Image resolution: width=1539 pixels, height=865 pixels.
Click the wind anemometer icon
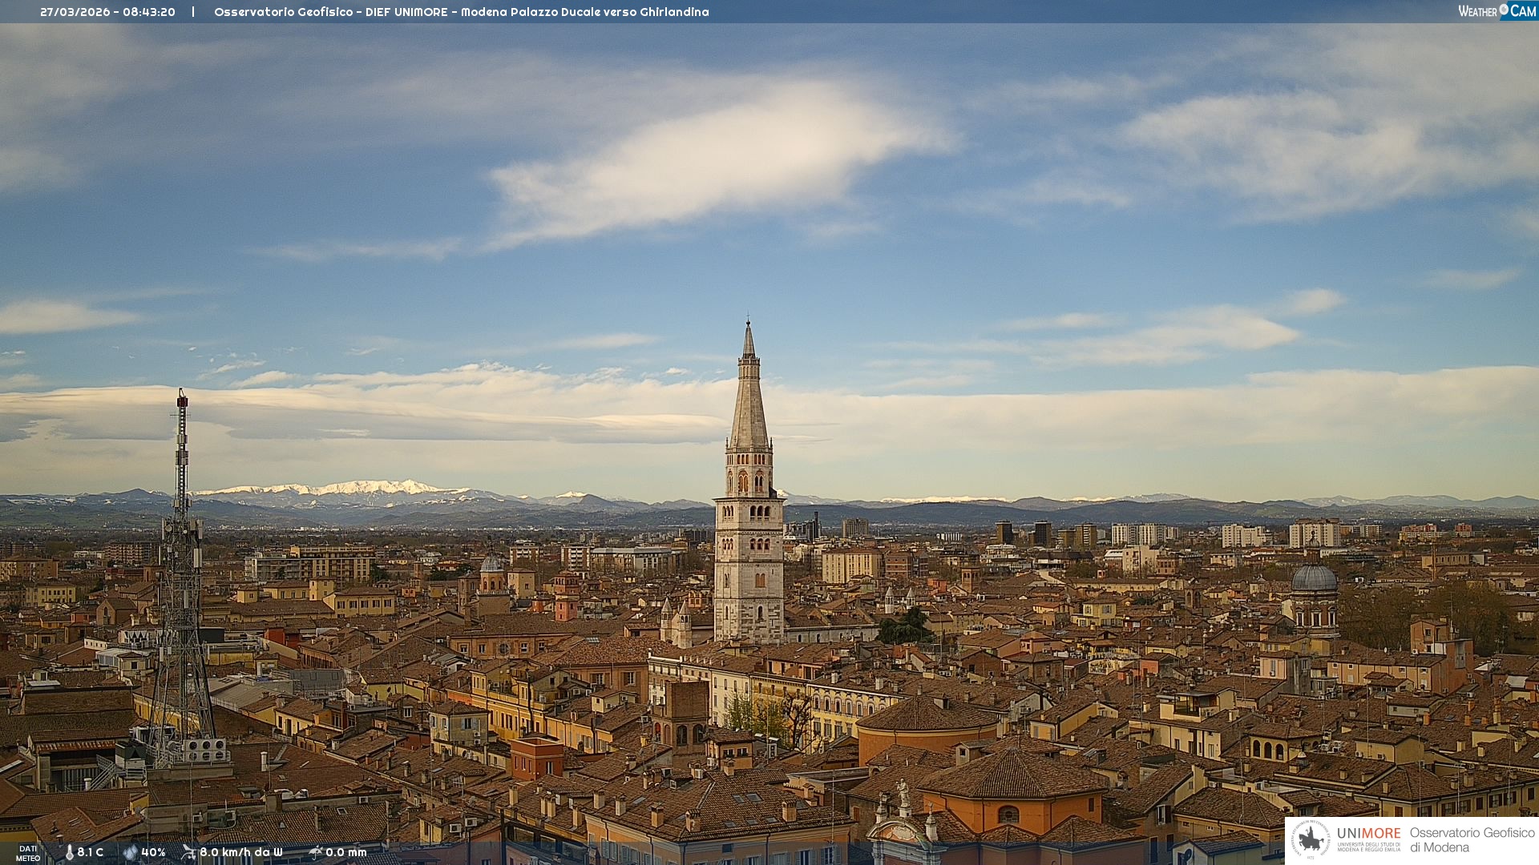pos(188,852)
